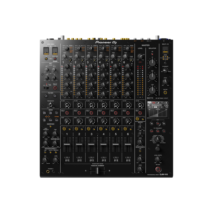Grab the channel 1 fader
The height and width of the screenshot is (213, 213).
point(67,144)
